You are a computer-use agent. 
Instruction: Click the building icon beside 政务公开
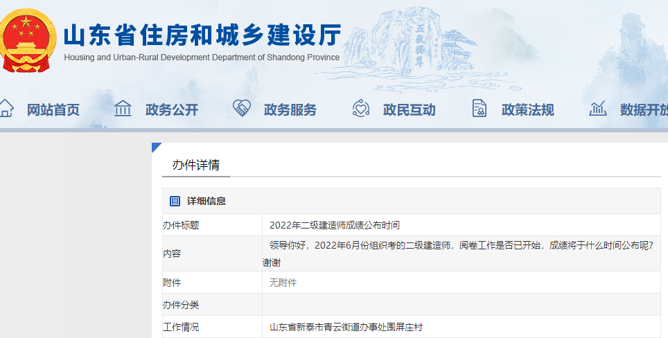[x=123, y=109]
